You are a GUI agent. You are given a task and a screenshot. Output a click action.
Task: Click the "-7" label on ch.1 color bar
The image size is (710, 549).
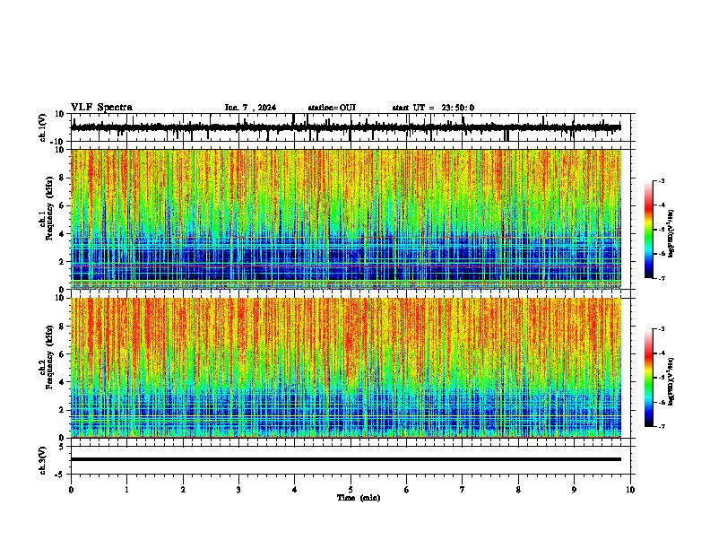tap(661, 278)
